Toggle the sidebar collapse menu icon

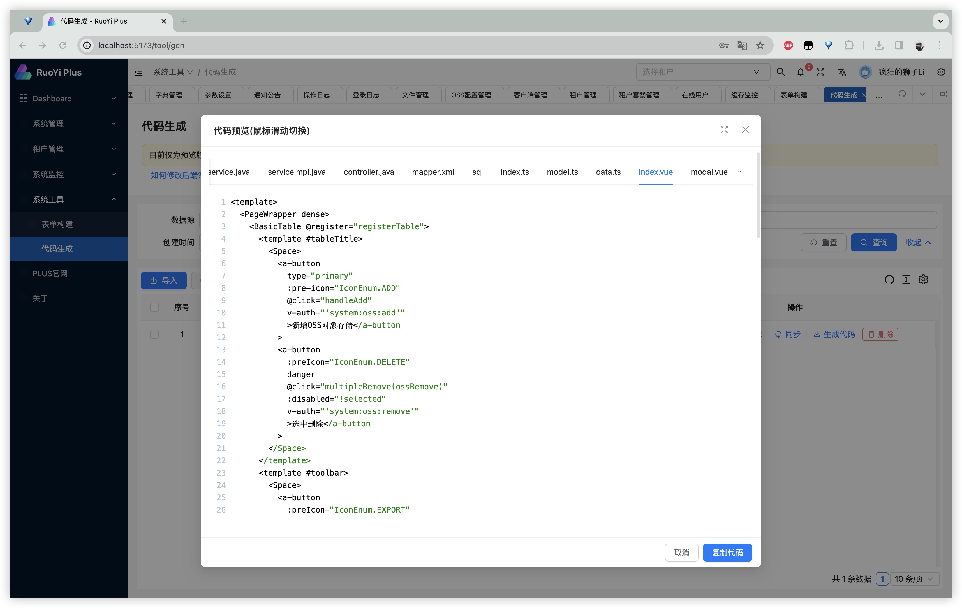pos(139,72)
